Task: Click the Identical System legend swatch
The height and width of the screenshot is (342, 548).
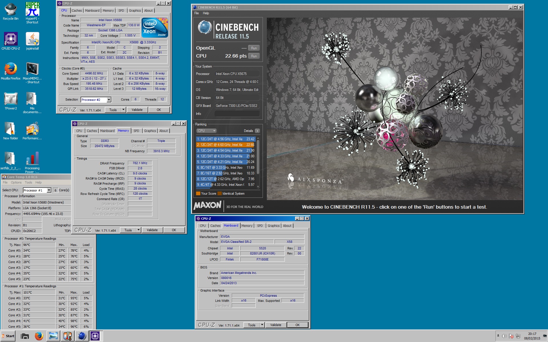Action: [x=219, y=194]
